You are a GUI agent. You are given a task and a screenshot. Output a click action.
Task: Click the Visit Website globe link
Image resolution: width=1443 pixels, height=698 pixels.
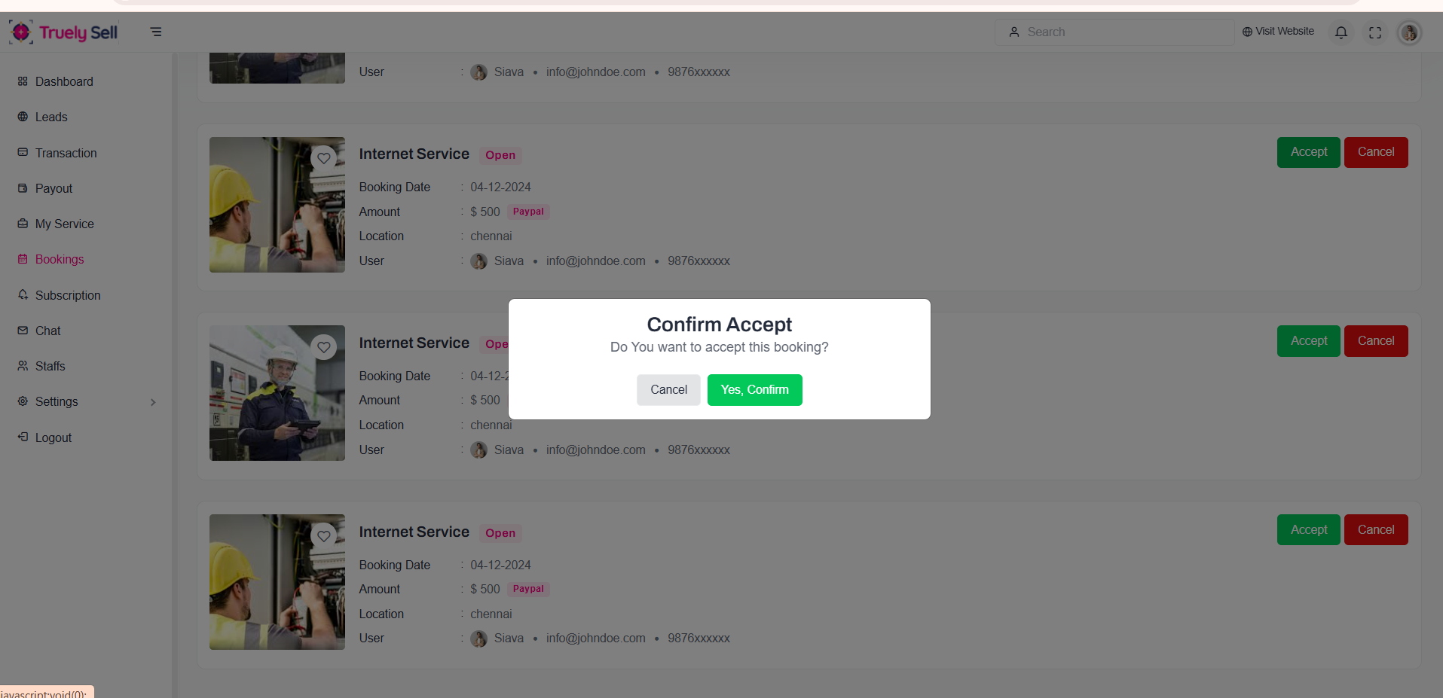(1278, 32)
